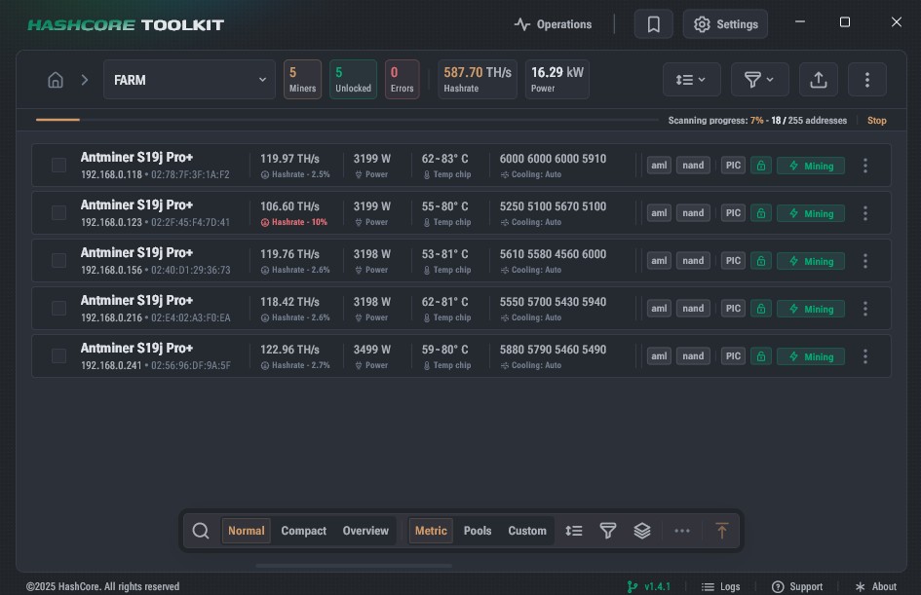The width and height of the screenshot is (921, 595).
Task: Stop the address scanning
Action: (x=876, y=121)
